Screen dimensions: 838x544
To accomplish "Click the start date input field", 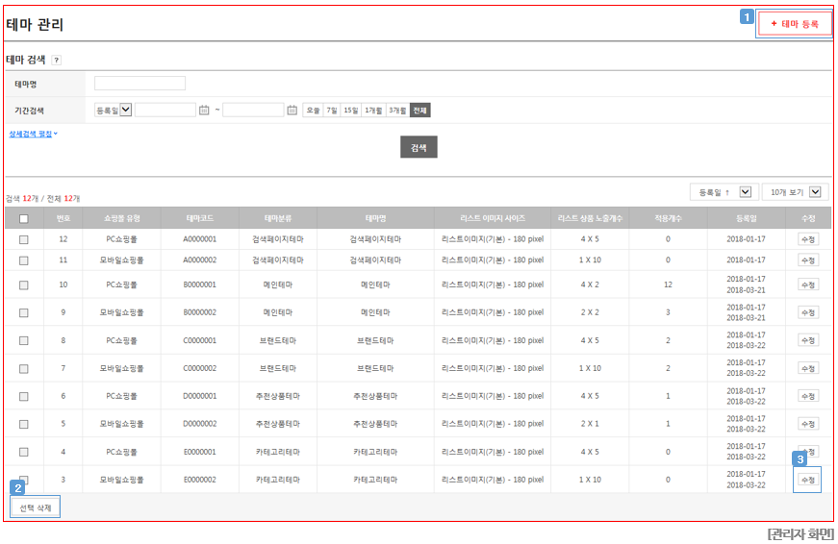I will (x=165, y=111).
